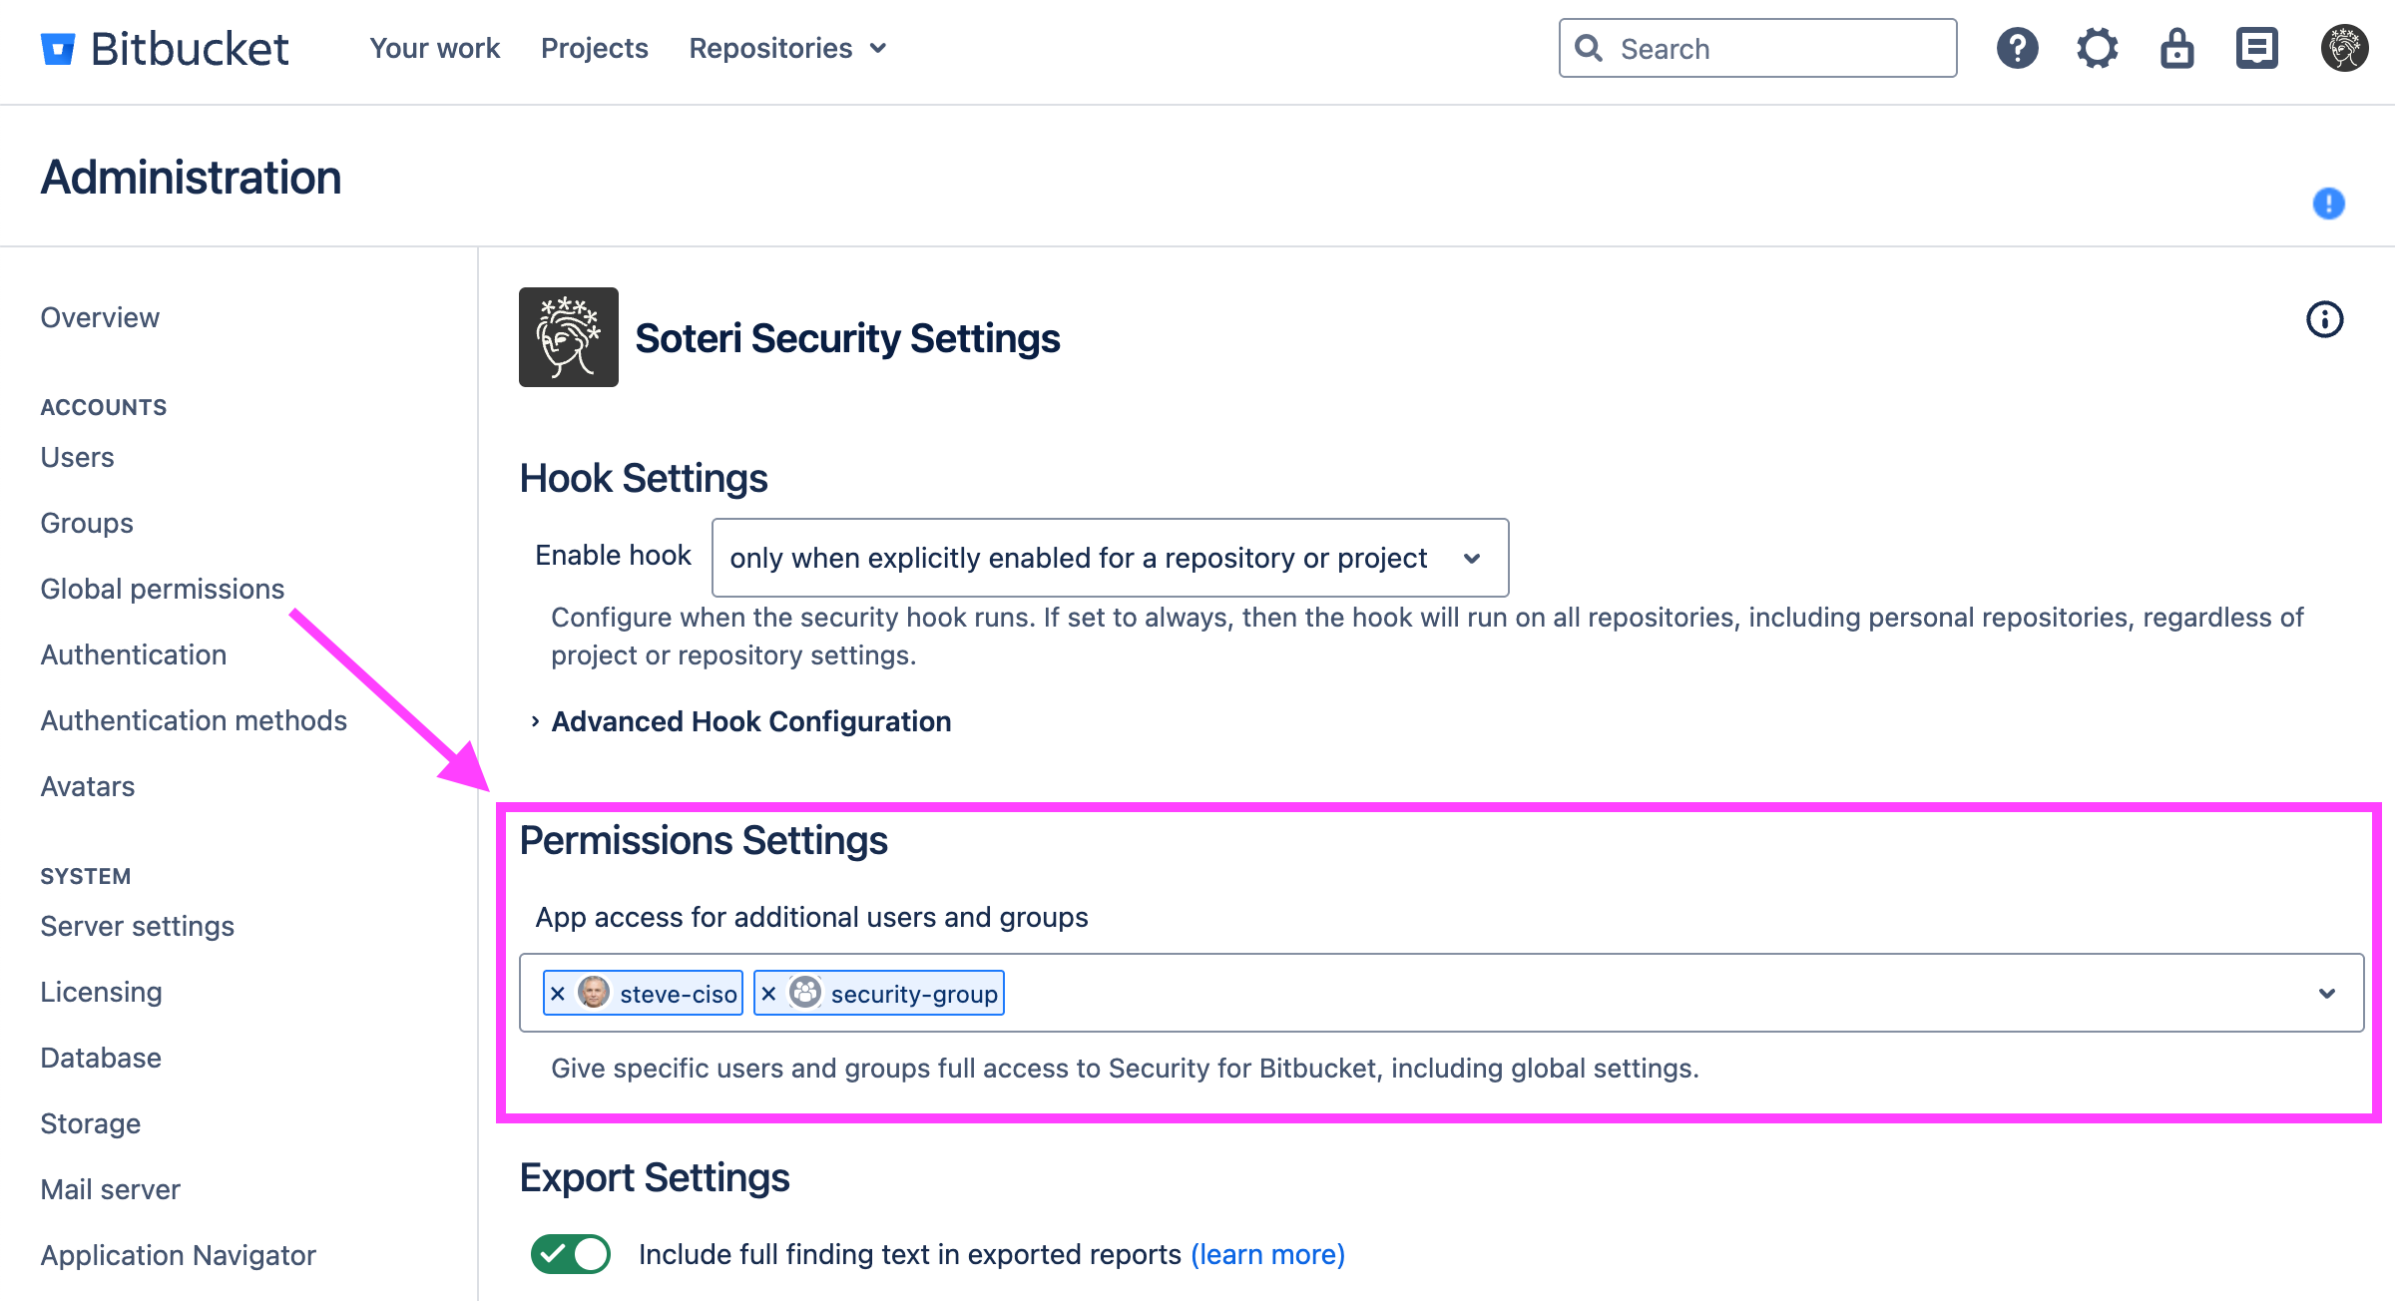Open the learn more link
The image size is (2395, 1301).
coord(1267,1254)
